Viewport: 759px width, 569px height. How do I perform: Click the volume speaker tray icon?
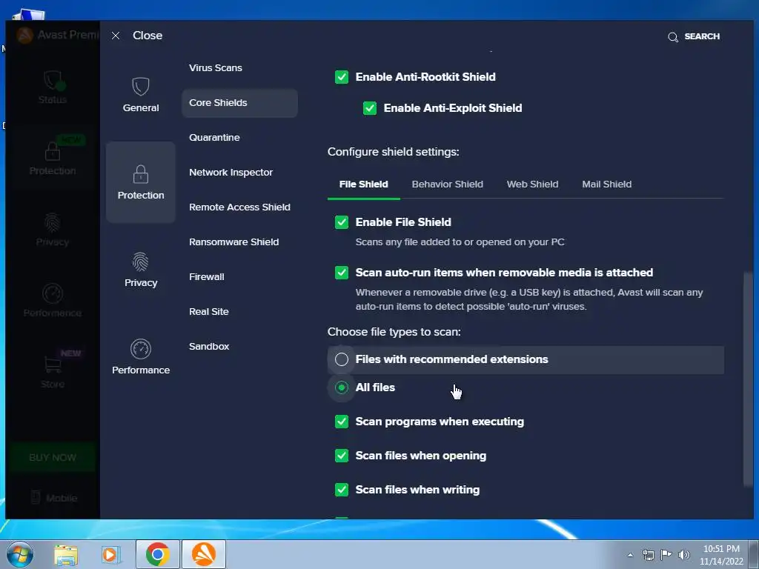coord(683,555)
